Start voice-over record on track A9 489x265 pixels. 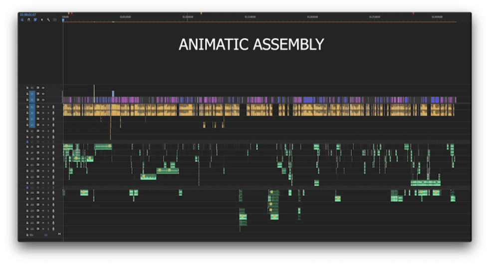tap(53, 153)
